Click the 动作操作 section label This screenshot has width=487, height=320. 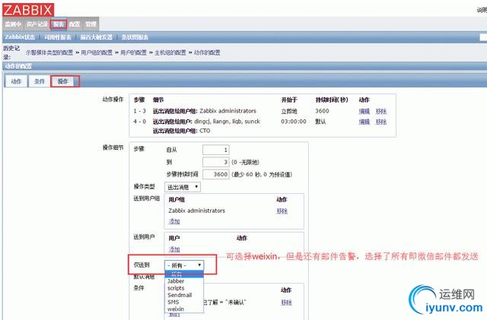click(113, 100)
